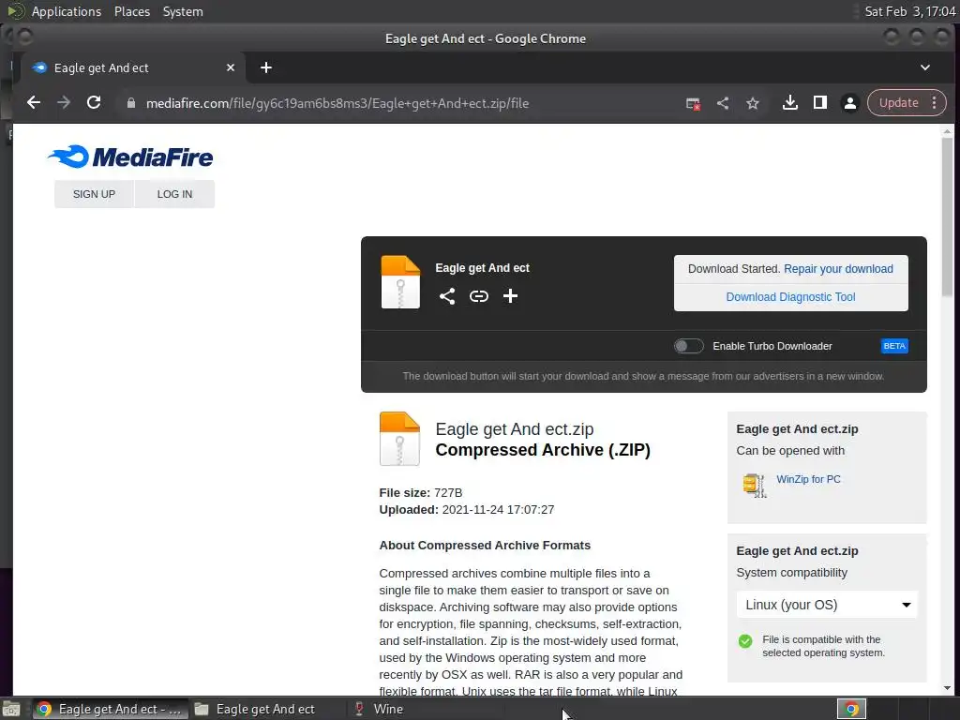Click the page vertical scrollbar thumb

(947, 217)
